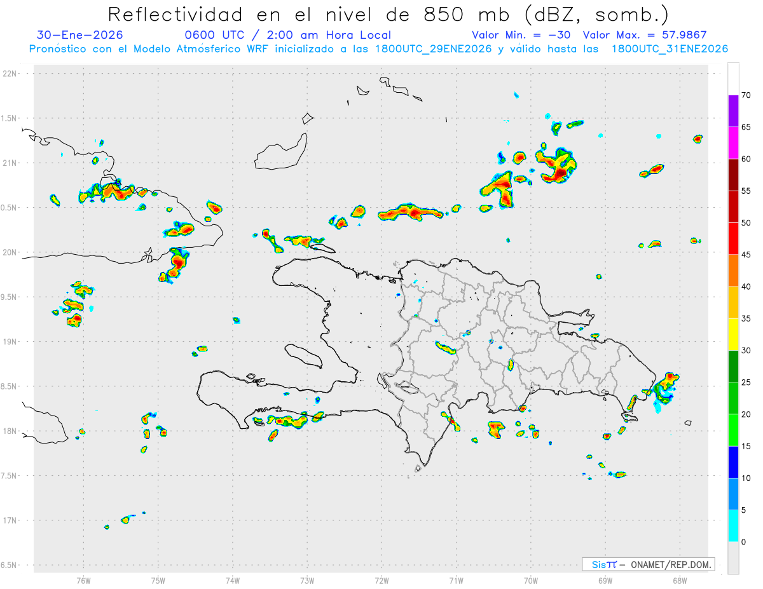Click the "74W" longitude axis label
The height and width of the screenshot is (589, 763).
tap(233, 581)
